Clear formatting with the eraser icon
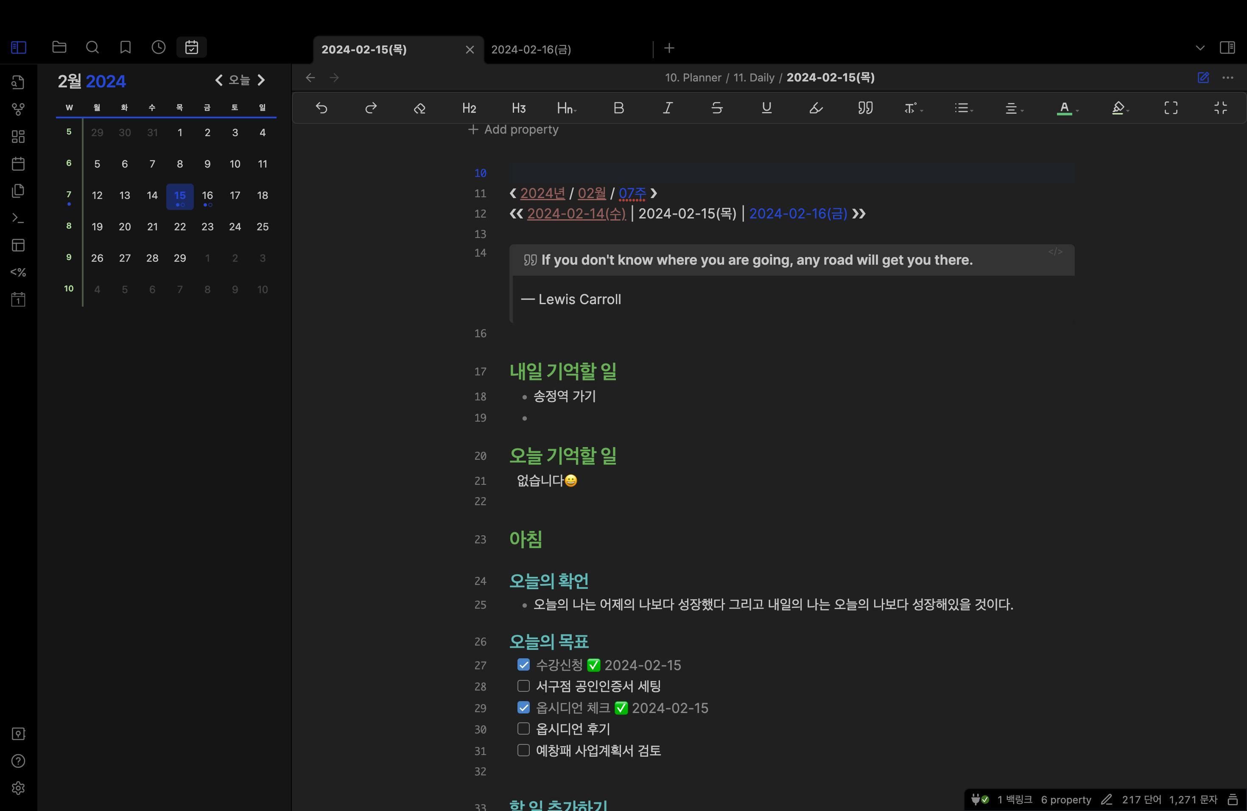This screenshot has height=811, width=1247. (419, 108)
